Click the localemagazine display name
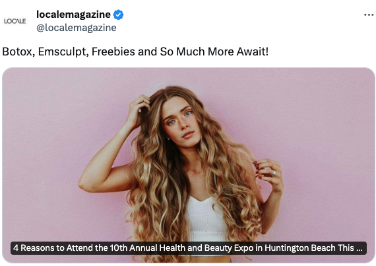The image size is (376, 266). (x=73, y=15)
